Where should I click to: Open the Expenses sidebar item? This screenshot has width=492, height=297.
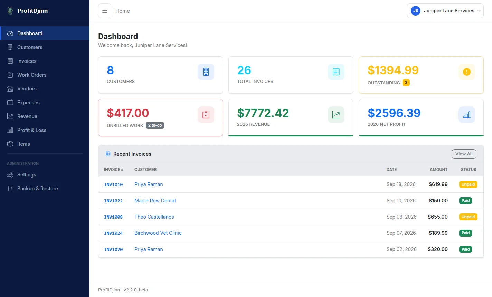[45, 103]
